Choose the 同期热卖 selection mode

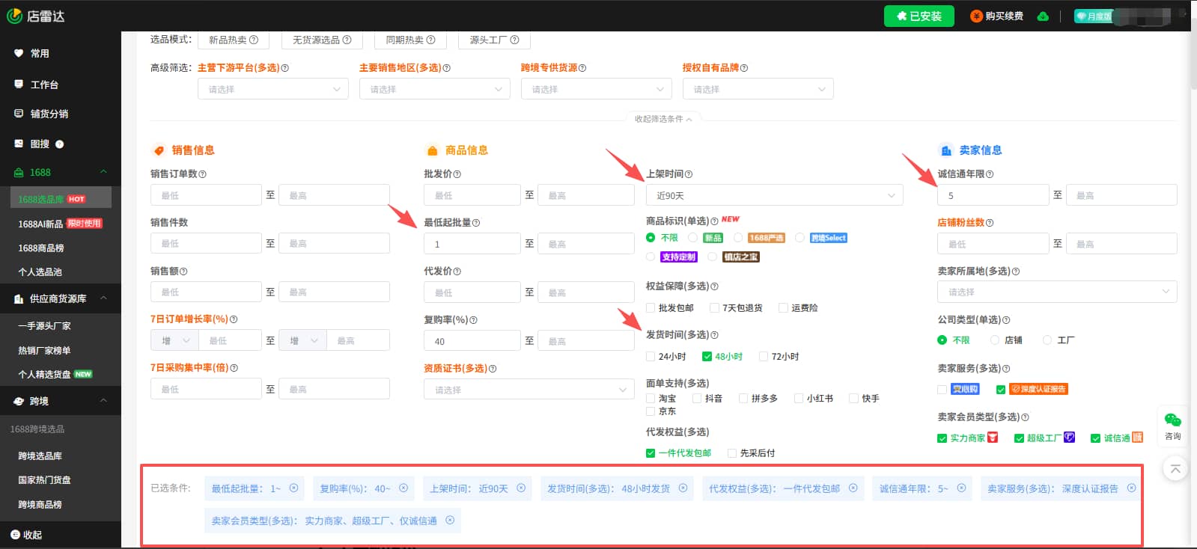point(410,40)
